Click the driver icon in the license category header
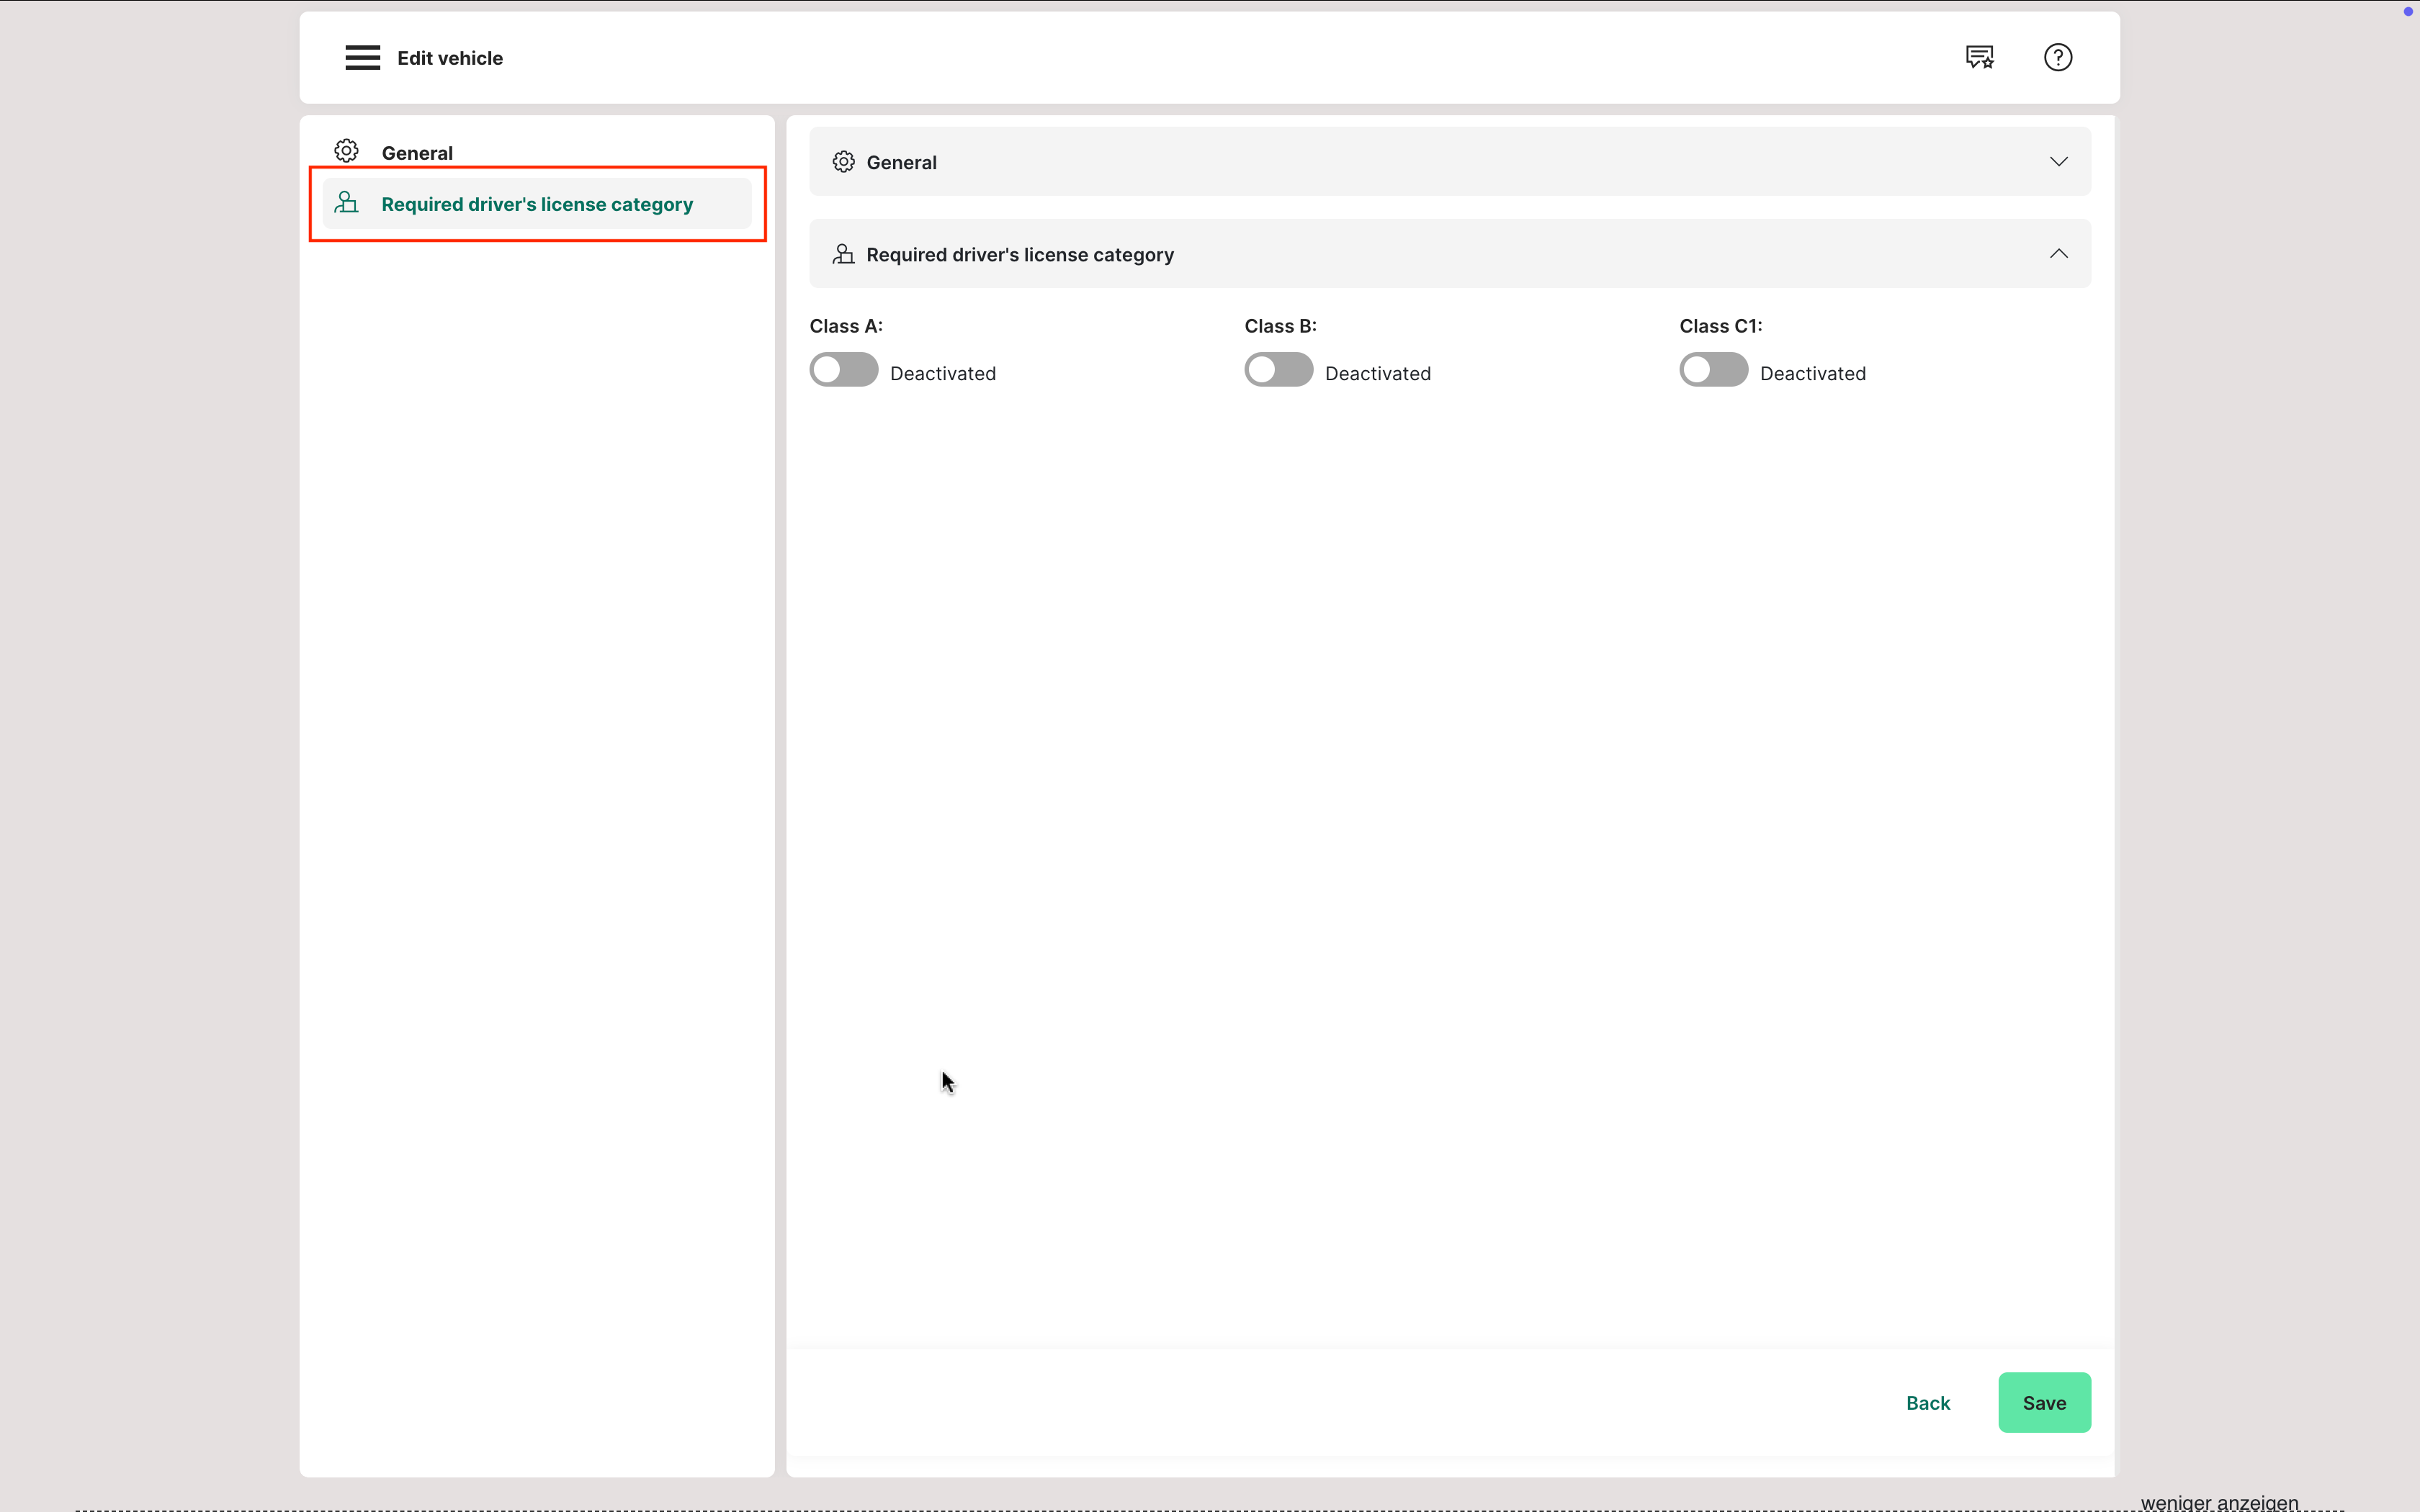The image size is (2420, 1512). click(843, 254)
